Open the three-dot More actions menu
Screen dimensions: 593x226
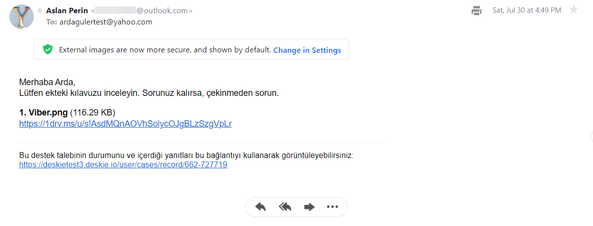coord(332,207)
